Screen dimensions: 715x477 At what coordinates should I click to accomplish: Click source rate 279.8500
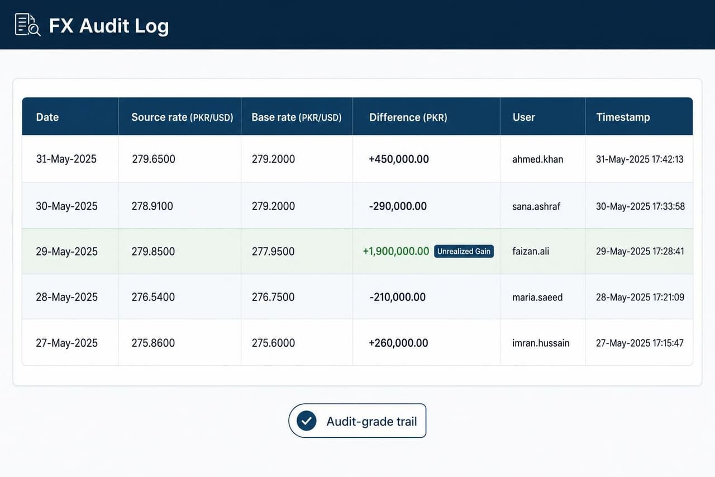point(153,251)
